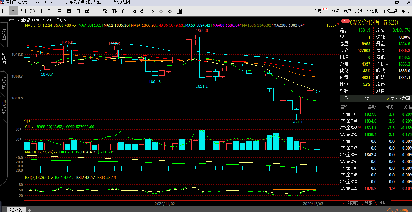Select the 2020/12/03 date marker on timeline
Viewport: 412px width, 212px height.
(x=313, y=203)
